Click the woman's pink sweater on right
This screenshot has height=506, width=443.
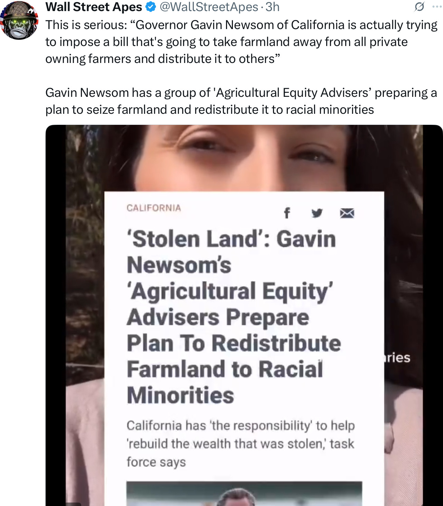(403, 446)
